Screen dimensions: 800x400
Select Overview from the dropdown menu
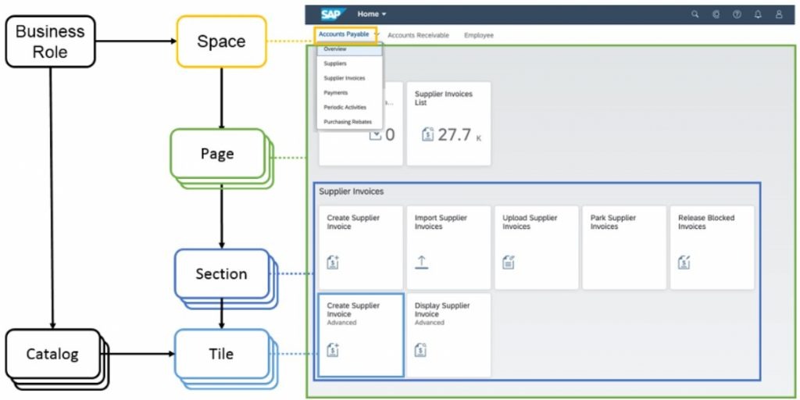335,49
